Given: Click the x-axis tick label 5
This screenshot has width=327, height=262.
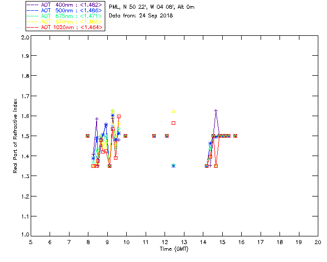Looking at the screenshot, I should (31, 242).
